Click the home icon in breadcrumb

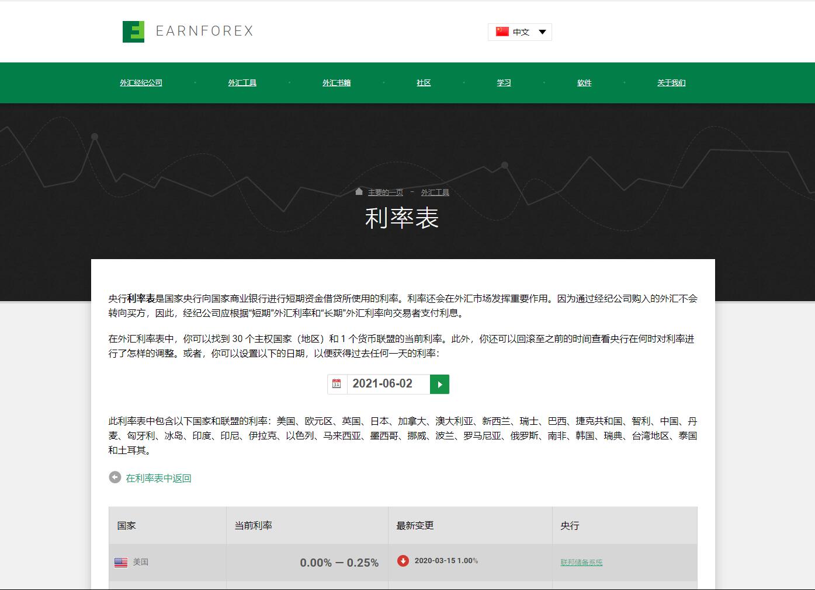click(x=359, y=192)
